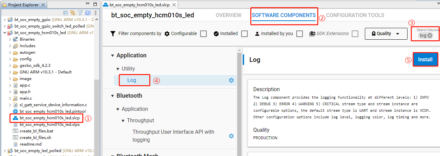This screenshot has width=440, height=156.
Task: Expand the bt_soc_empty_gpio project
Action: [5, 20]
